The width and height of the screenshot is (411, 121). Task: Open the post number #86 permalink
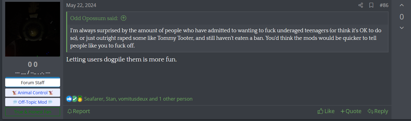pos(384,5)
